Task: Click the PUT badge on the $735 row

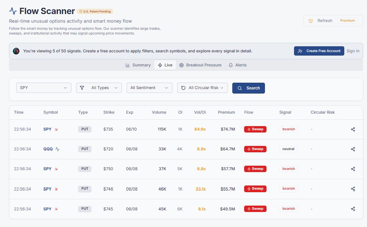Action: (85, 129)
